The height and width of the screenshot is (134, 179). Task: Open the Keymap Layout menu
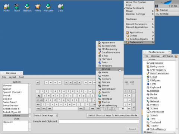pos(12,77)
